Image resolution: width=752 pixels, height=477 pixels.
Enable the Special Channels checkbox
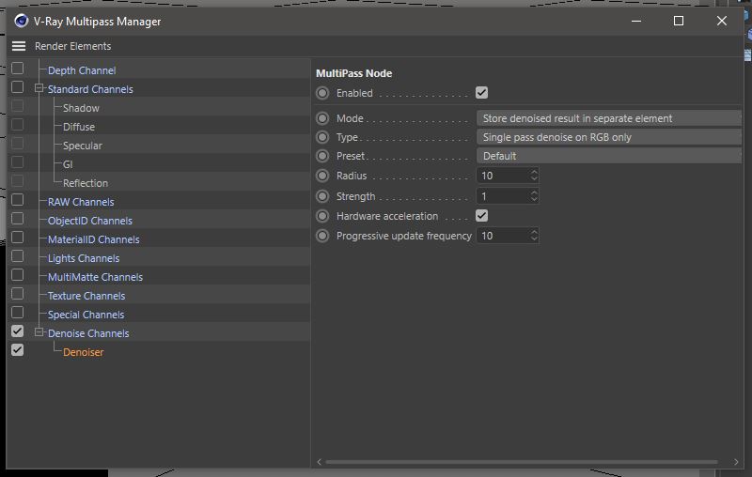tap(17, 313)
